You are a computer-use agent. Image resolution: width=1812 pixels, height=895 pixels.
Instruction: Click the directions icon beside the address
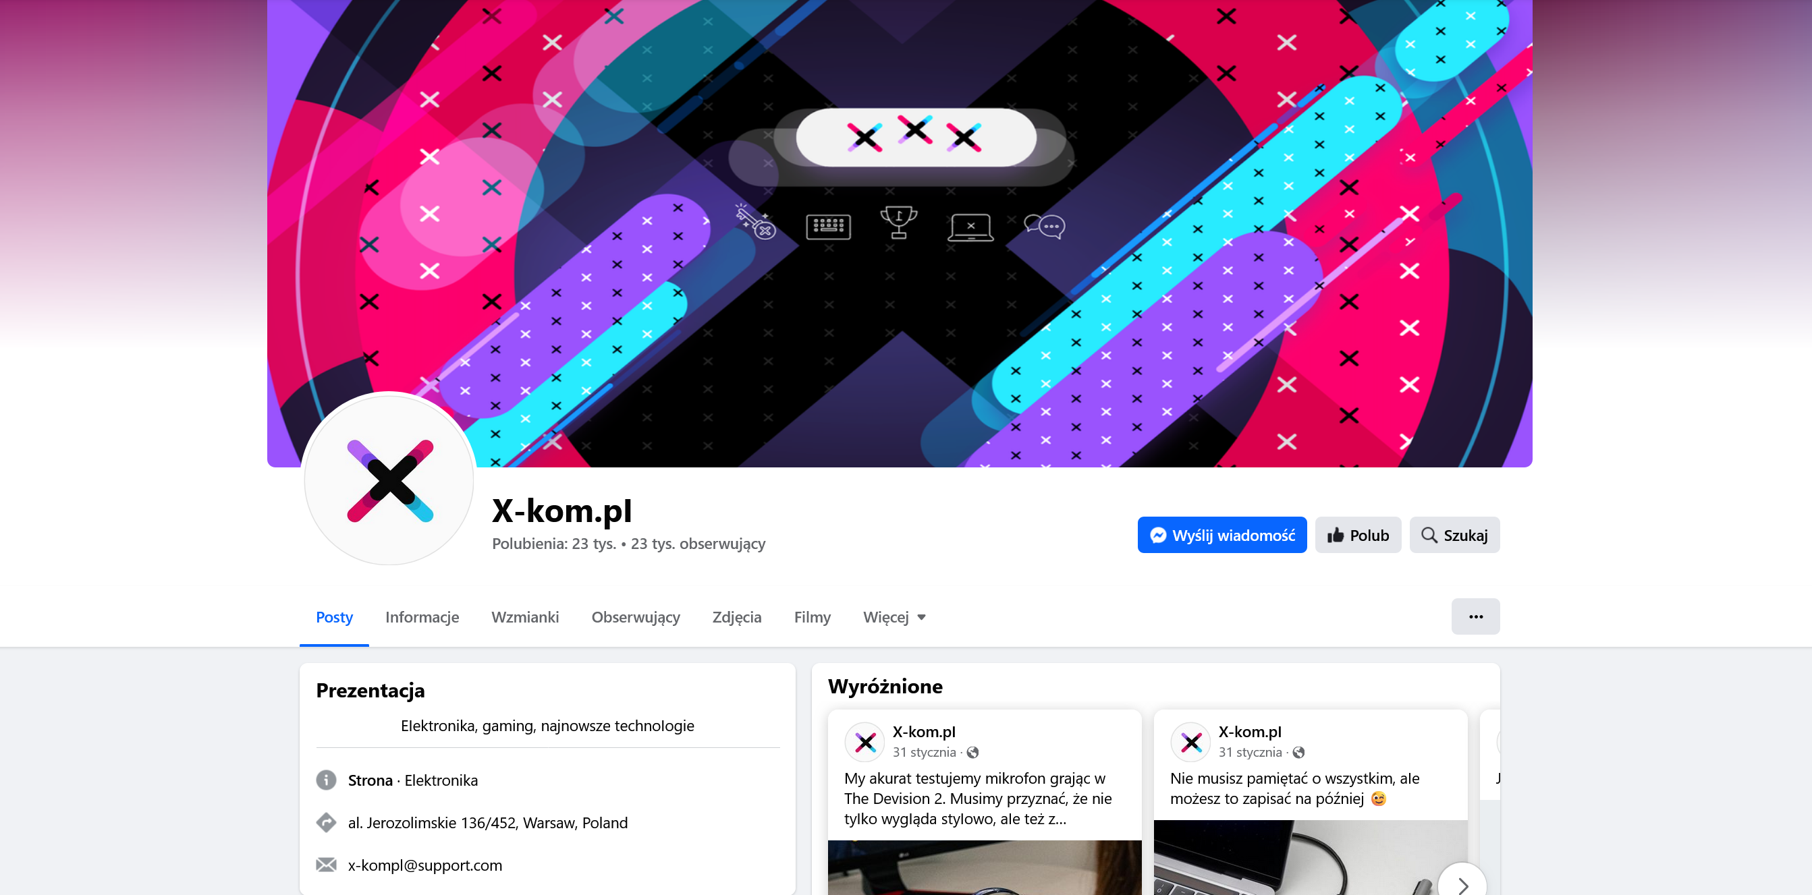(326, 822)
